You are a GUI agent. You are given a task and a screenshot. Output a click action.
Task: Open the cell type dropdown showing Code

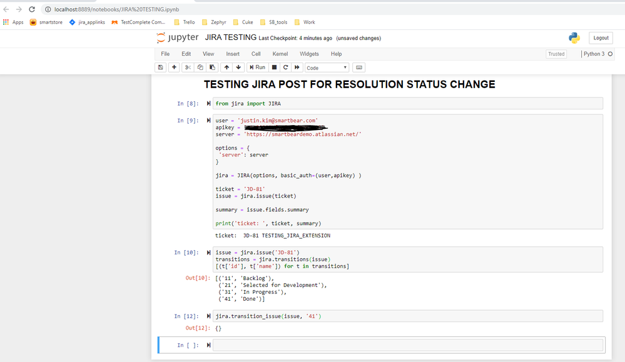click(x=327, y=68)
